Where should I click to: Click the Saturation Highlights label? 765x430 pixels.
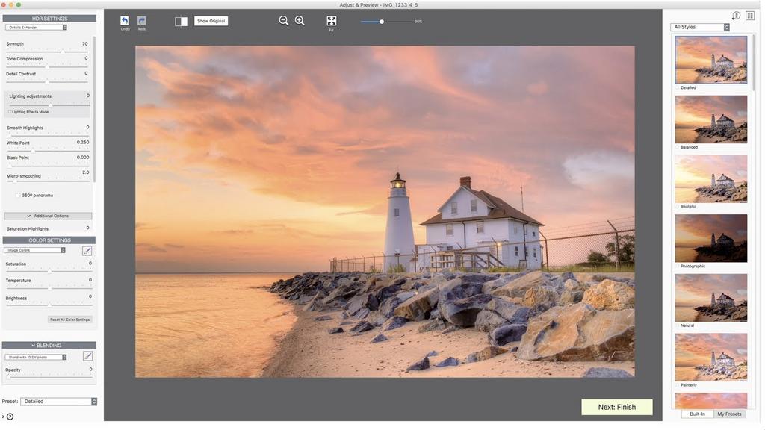pos(28,228)
